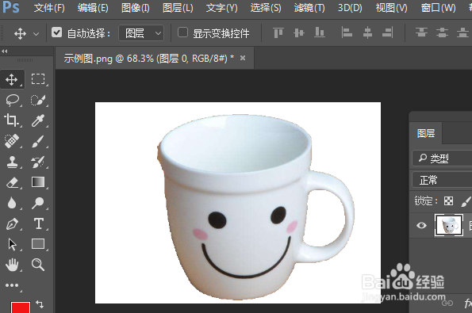Open the 文件(F) menu
This screenshot has width=472, height=313.
pyautogui.click(x=49, y=8)
